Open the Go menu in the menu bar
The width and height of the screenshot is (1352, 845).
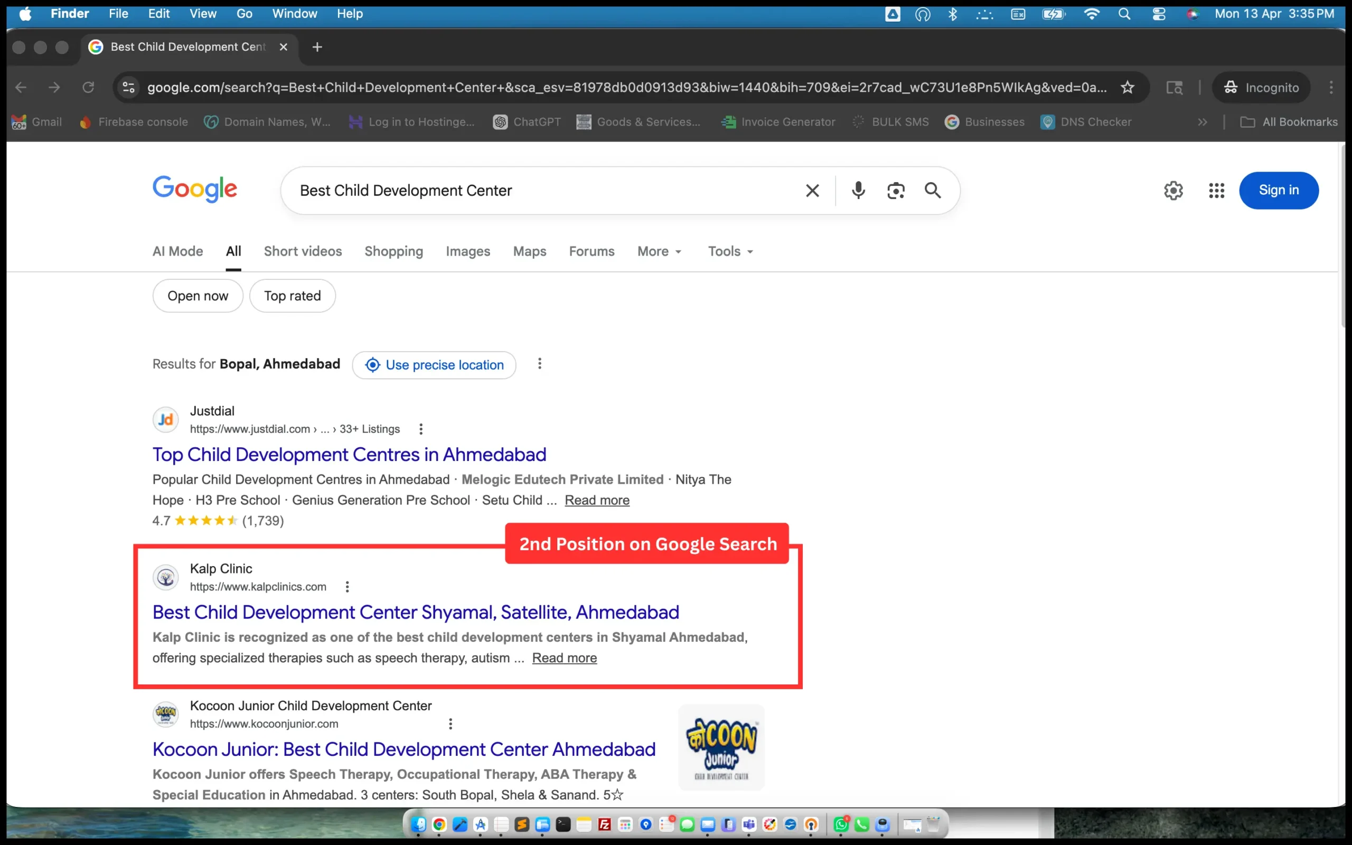pos(244,14)
